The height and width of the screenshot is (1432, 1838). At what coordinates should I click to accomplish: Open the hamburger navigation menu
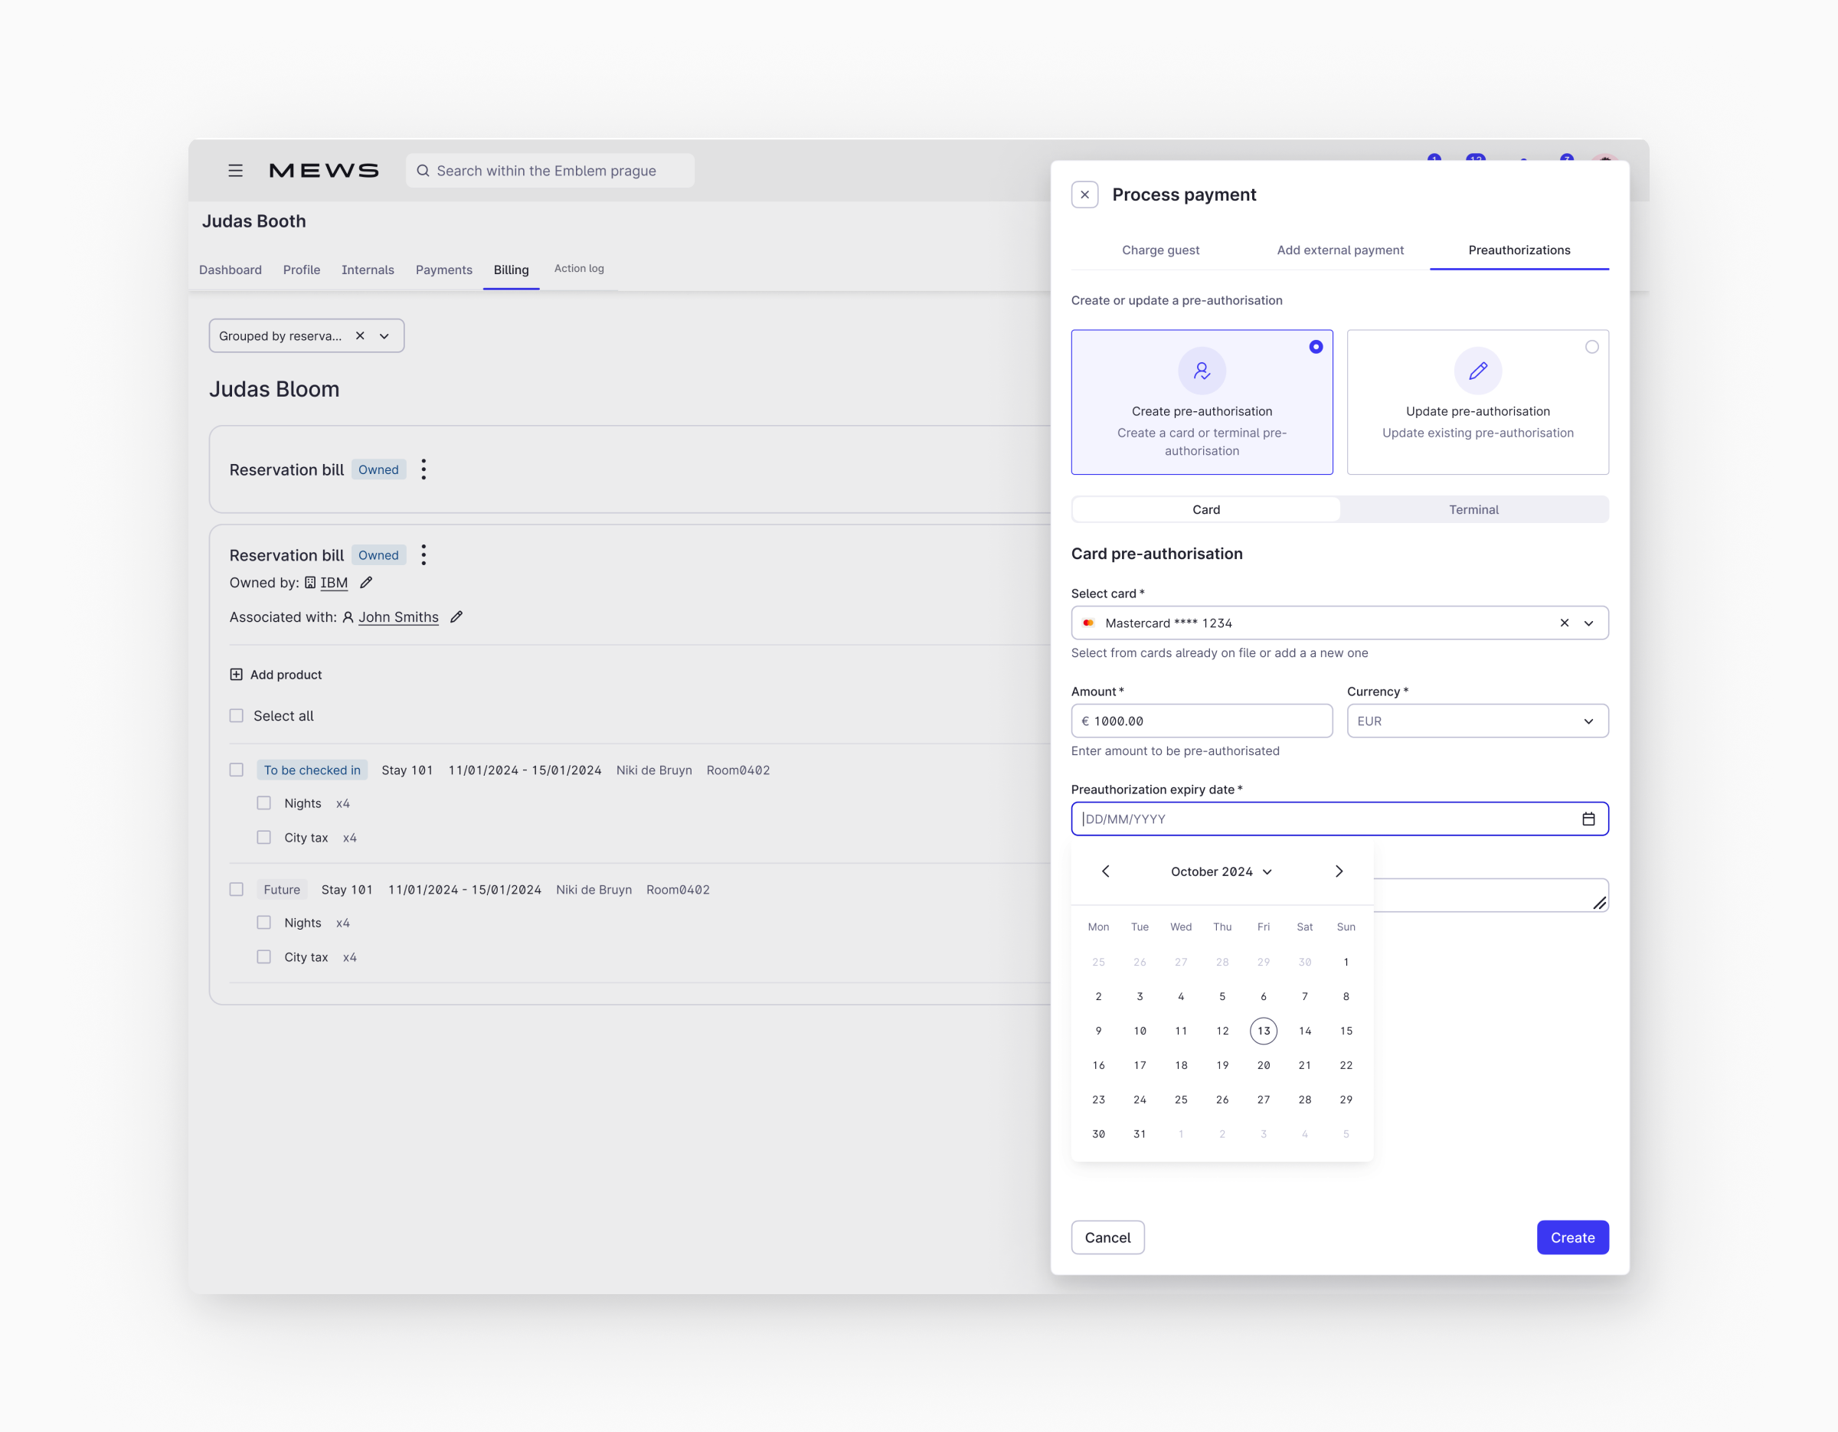pyautogui.click(x=236, y=170)
